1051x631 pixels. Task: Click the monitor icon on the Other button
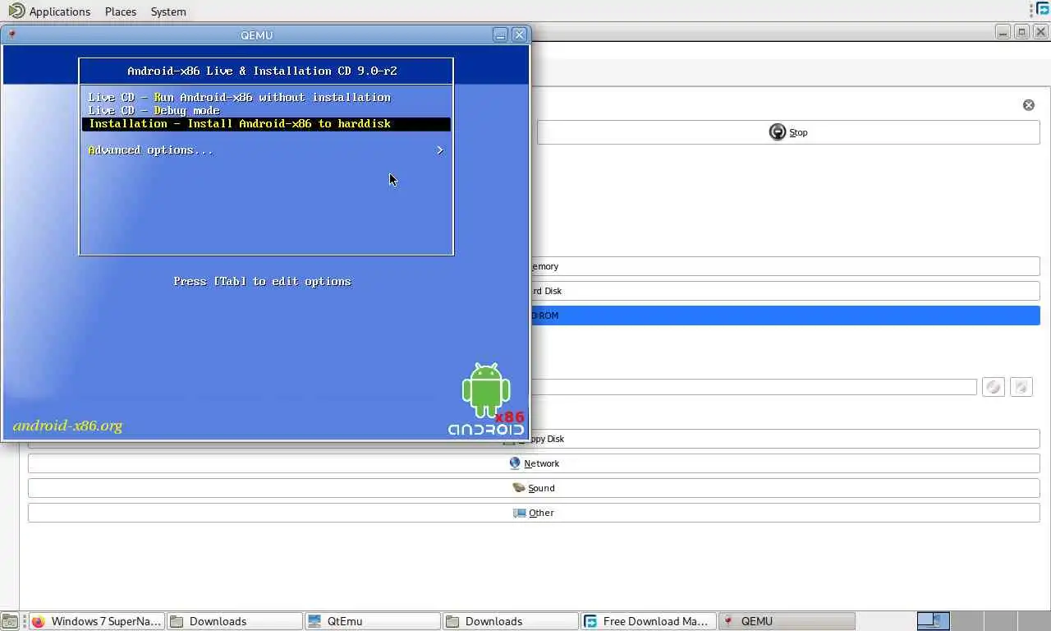pyautogui.click(x=519, y=513)
